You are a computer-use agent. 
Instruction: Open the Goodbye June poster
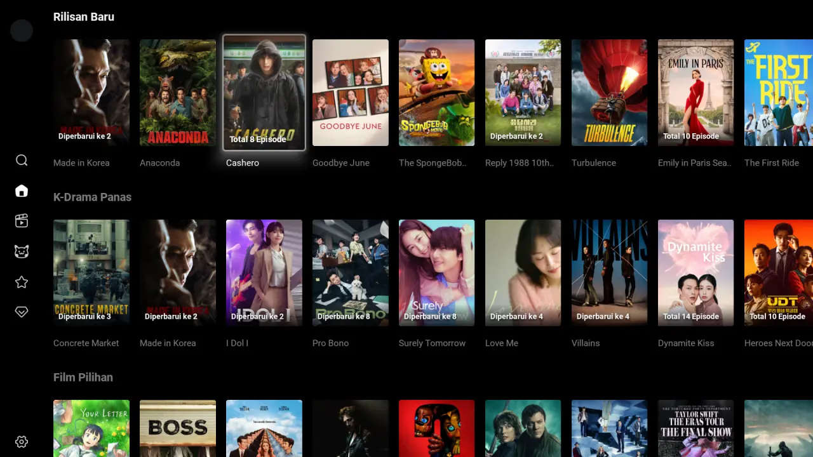click(351, 93)
